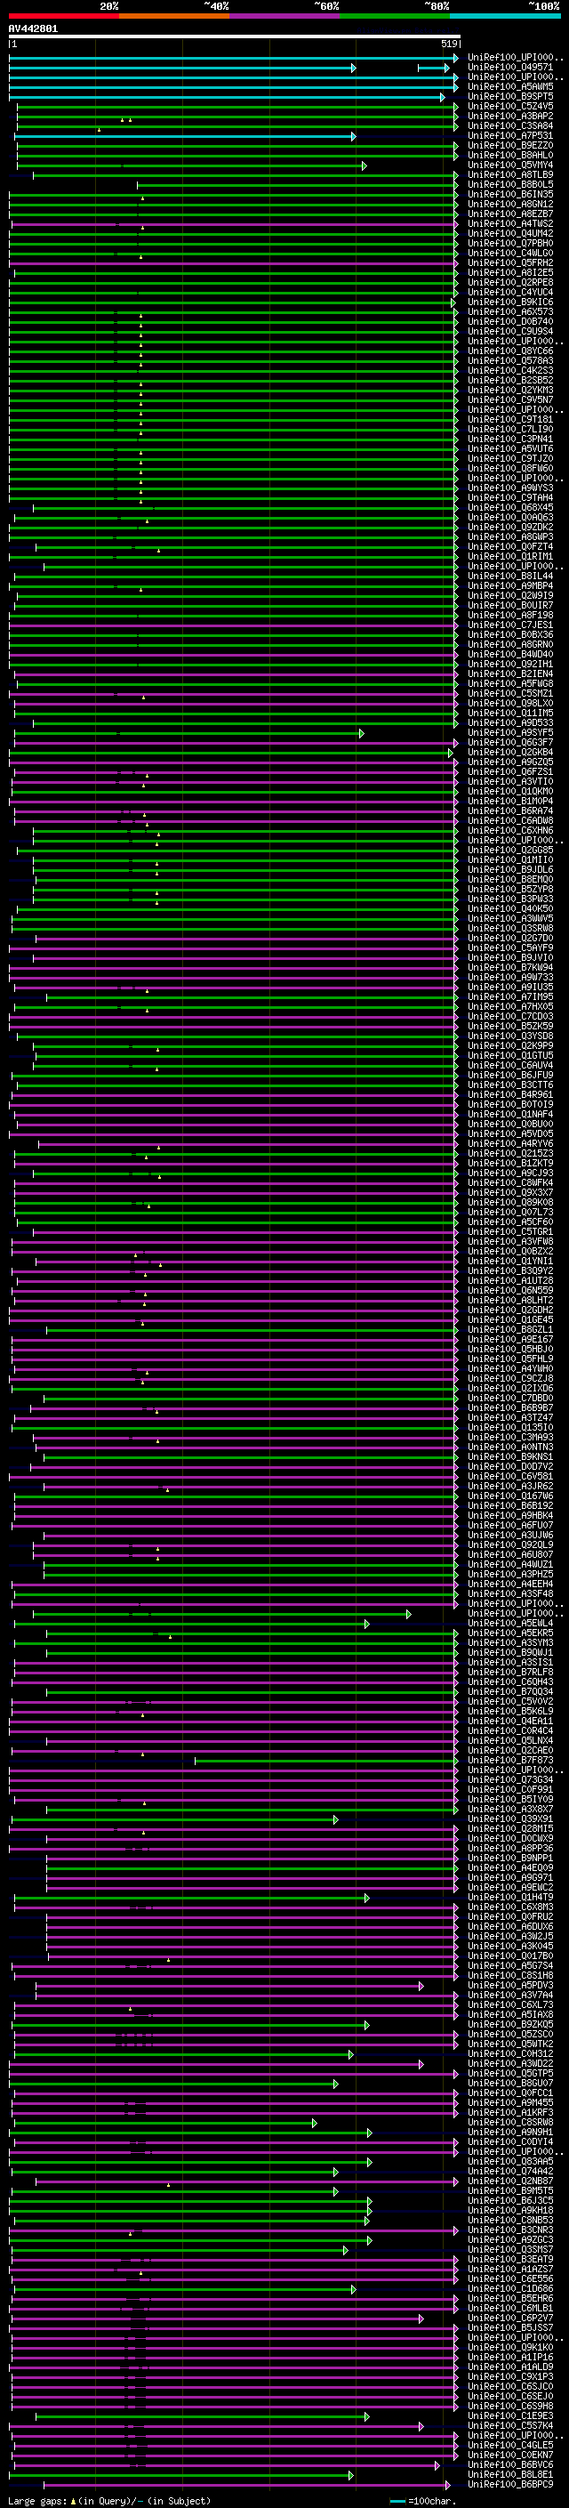569x2508 pixels.
Task: Select the UniRef100_O49571 hit label
Action: tap(510, 68)
